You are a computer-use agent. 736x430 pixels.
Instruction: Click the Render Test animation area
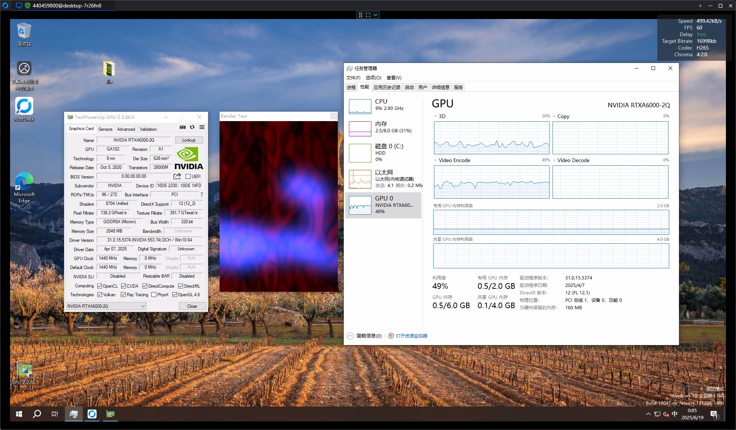tap(279, 206)
